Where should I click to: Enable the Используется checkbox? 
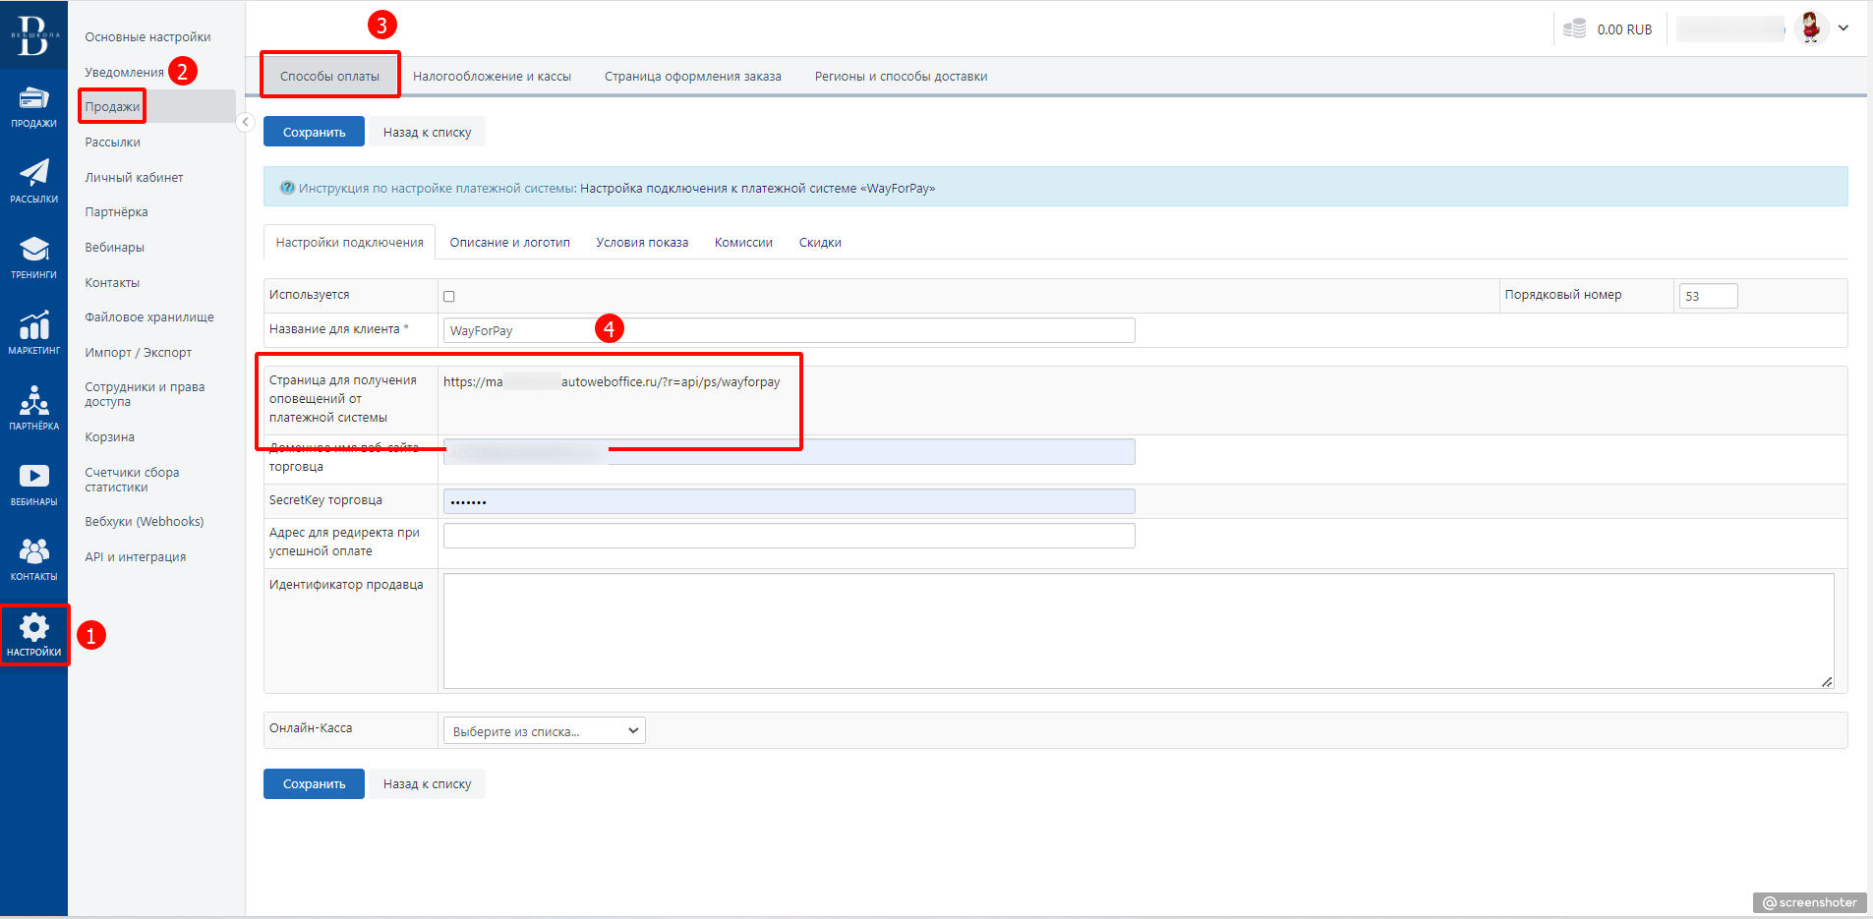tap(449, 297)
